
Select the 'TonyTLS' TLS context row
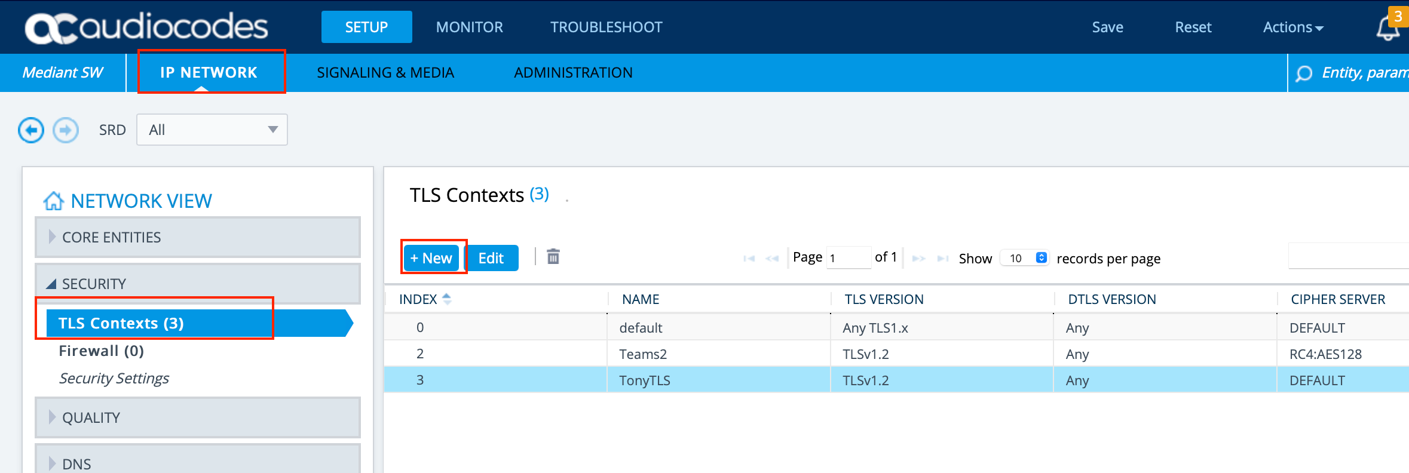click(896, 380)
